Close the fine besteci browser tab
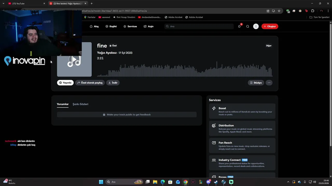This screenshot has height=186, width=332. click(85, 4)
